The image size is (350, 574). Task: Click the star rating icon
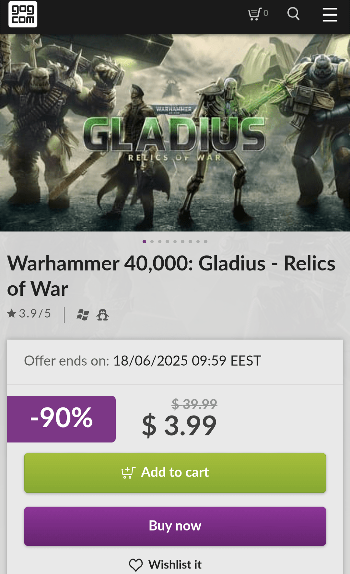(12, 314)
